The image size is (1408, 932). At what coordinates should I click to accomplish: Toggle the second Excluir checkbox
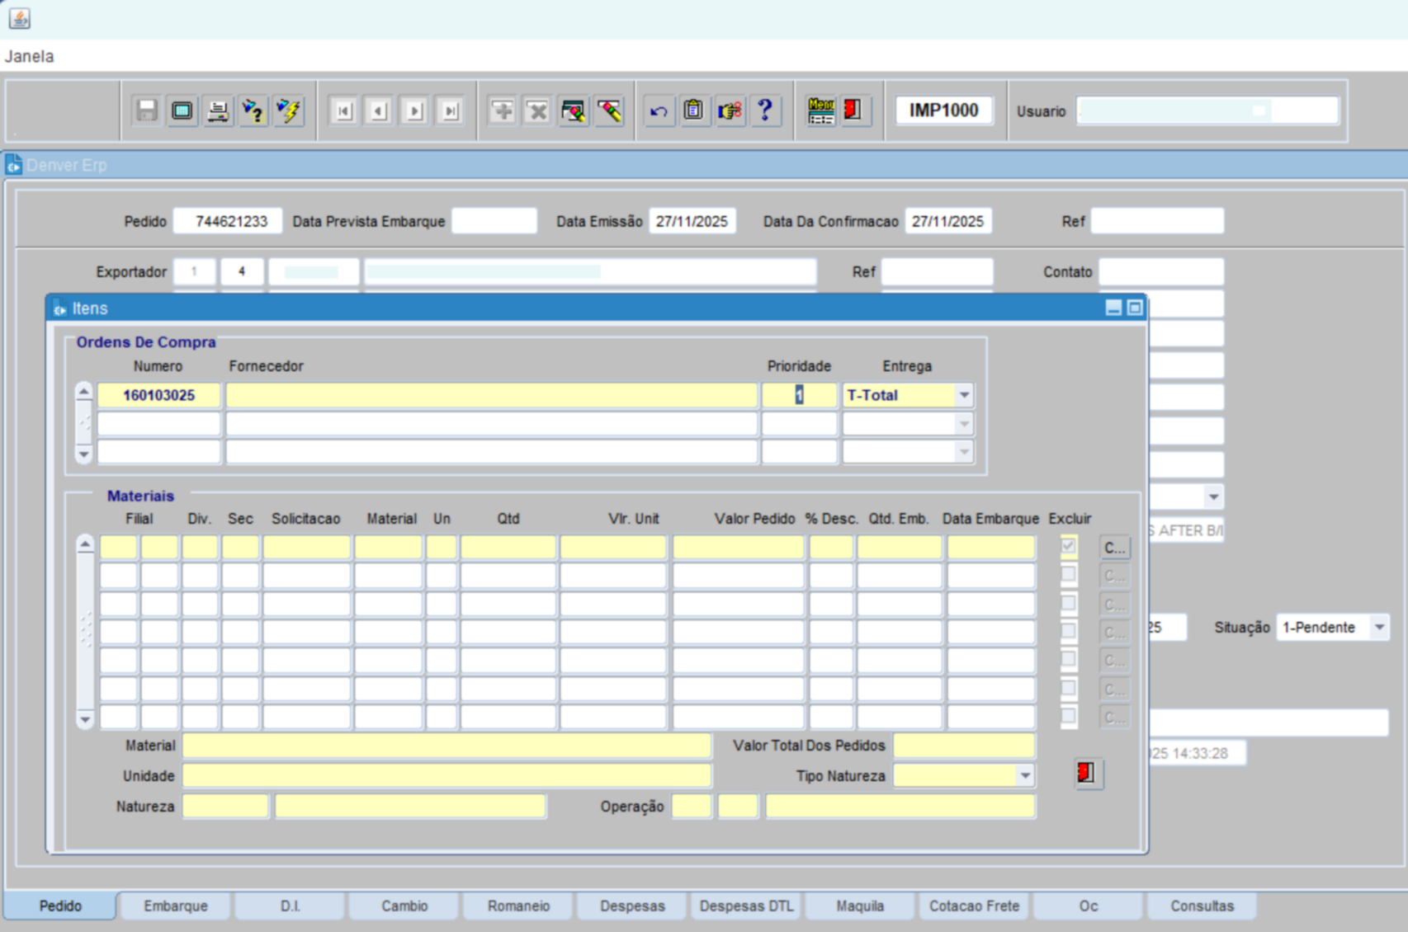tap(1068, 575)
